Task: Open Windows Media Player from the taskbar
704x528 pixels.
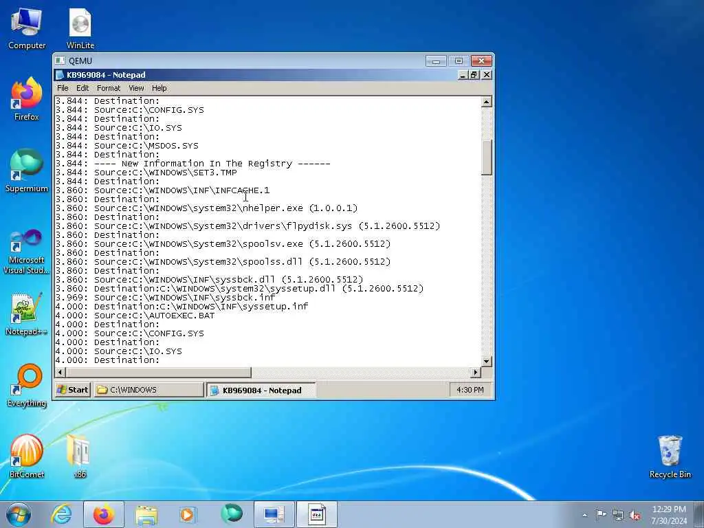Action: point(188,514)
